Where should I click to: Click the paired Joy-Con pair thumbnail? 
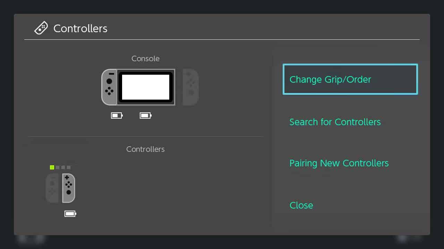point(61,188)
